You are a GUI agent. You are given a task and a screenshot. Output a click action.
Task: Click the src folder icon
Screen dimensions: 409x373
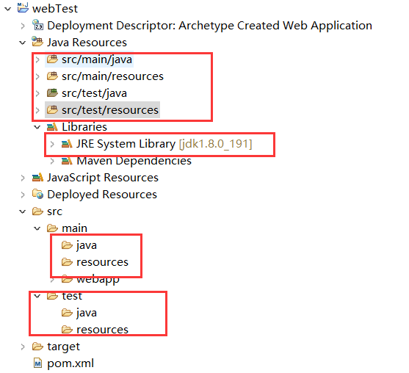pos(37,211)
